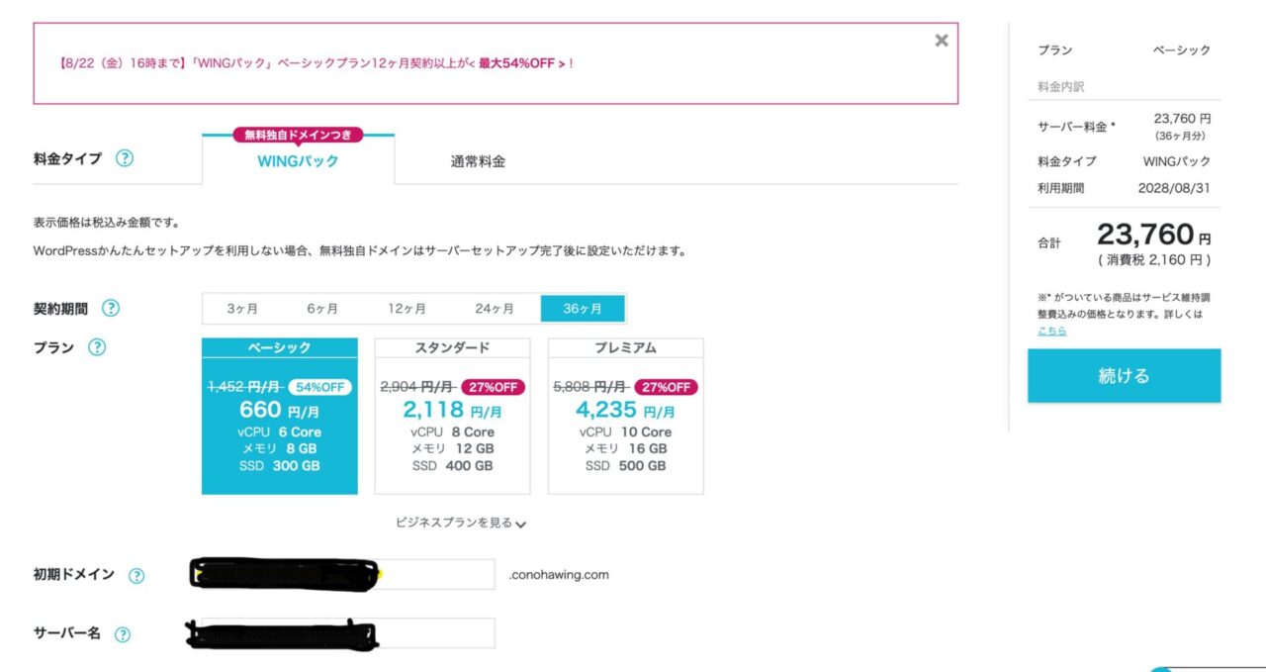Click the .conohawing.com domain suffix
Image resolution: width=1266 pixels, height=672 pixels.
(x=559, y=575)
